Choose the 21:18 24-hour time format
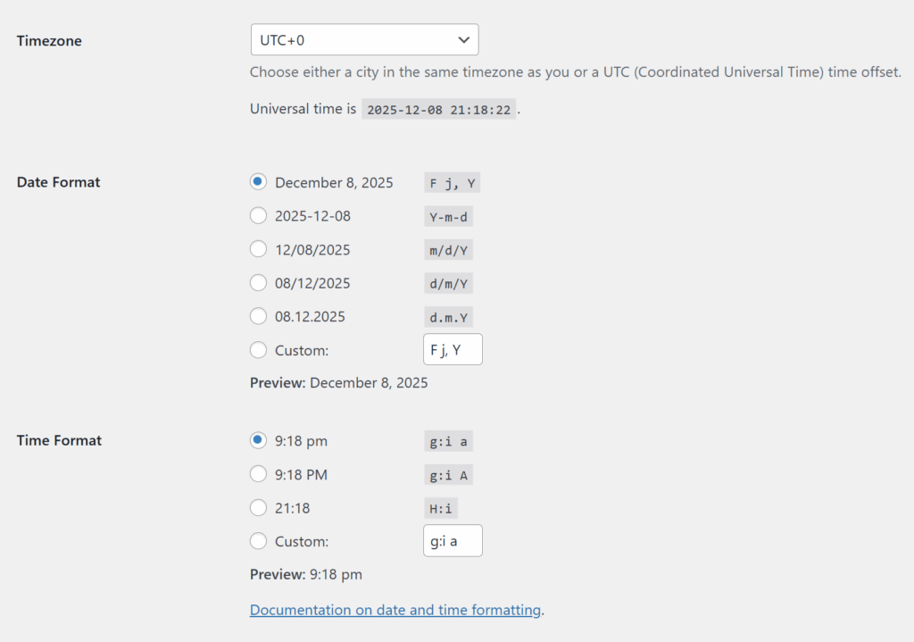914x642 pixels. click(258, 507)
